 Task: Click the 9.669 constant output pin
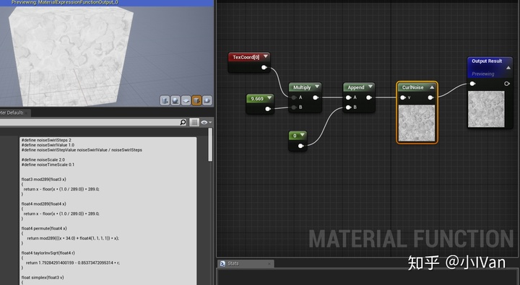pyautogui.click(x=268, y=109)
